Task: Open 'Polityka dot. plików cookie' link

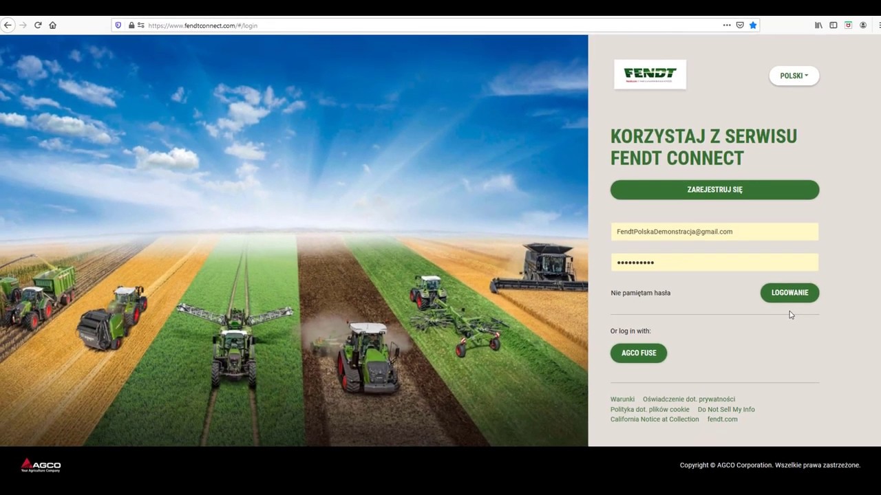Action: click(650, 410)
